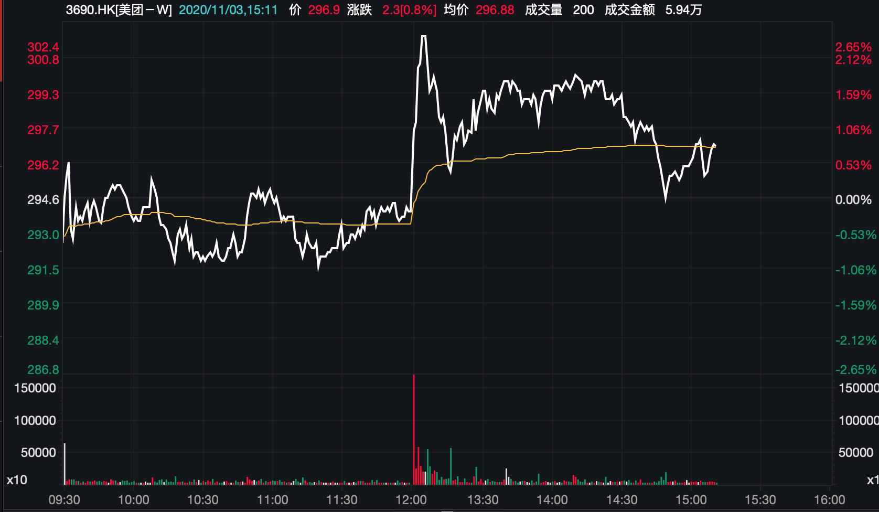Click the 291.5 price axis label
Screen dimensions: 879x512
[43, 270]
